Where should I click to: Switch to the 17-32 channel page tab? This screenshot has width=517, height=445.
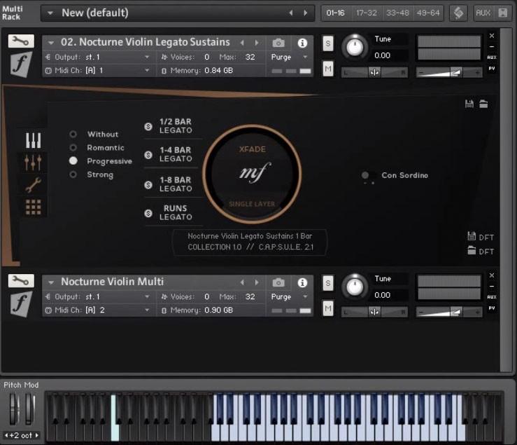point(367,13)
